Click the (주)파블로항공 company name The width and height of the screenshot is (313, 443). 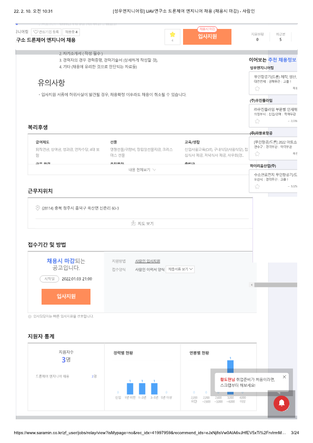coord(261,133)
